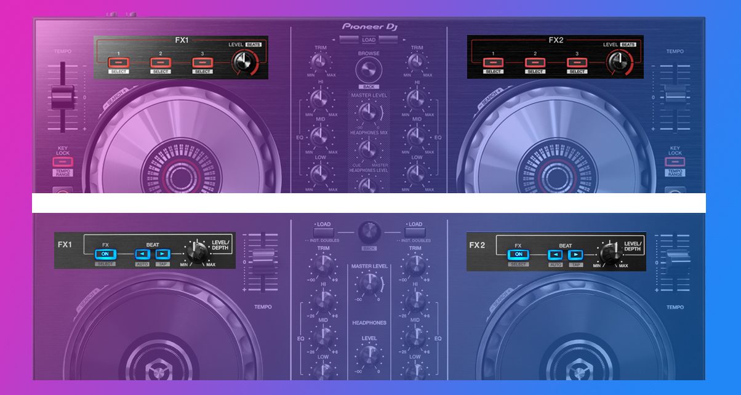This screenshot has height=395, width=741.
Task: Click FX2 button 3 on upper controller
Action: pos(577,63)
